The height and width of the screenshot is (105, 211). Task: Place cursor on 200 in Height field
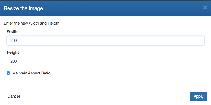(x=14, y=61)
